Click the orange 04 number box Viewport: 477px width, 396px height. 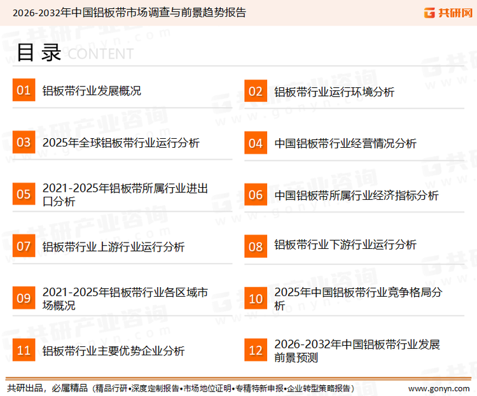256,143
